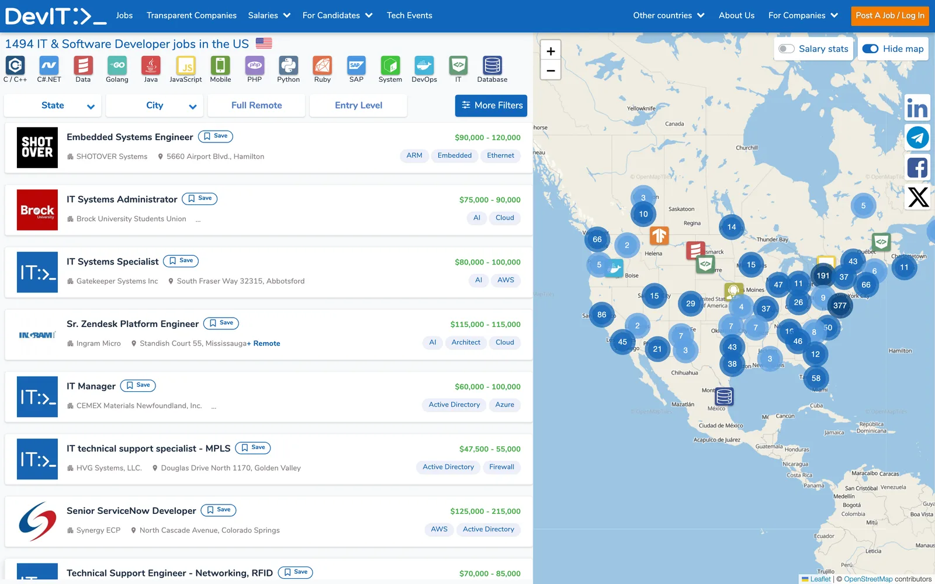Filter by the JavaScript icon

186,65
